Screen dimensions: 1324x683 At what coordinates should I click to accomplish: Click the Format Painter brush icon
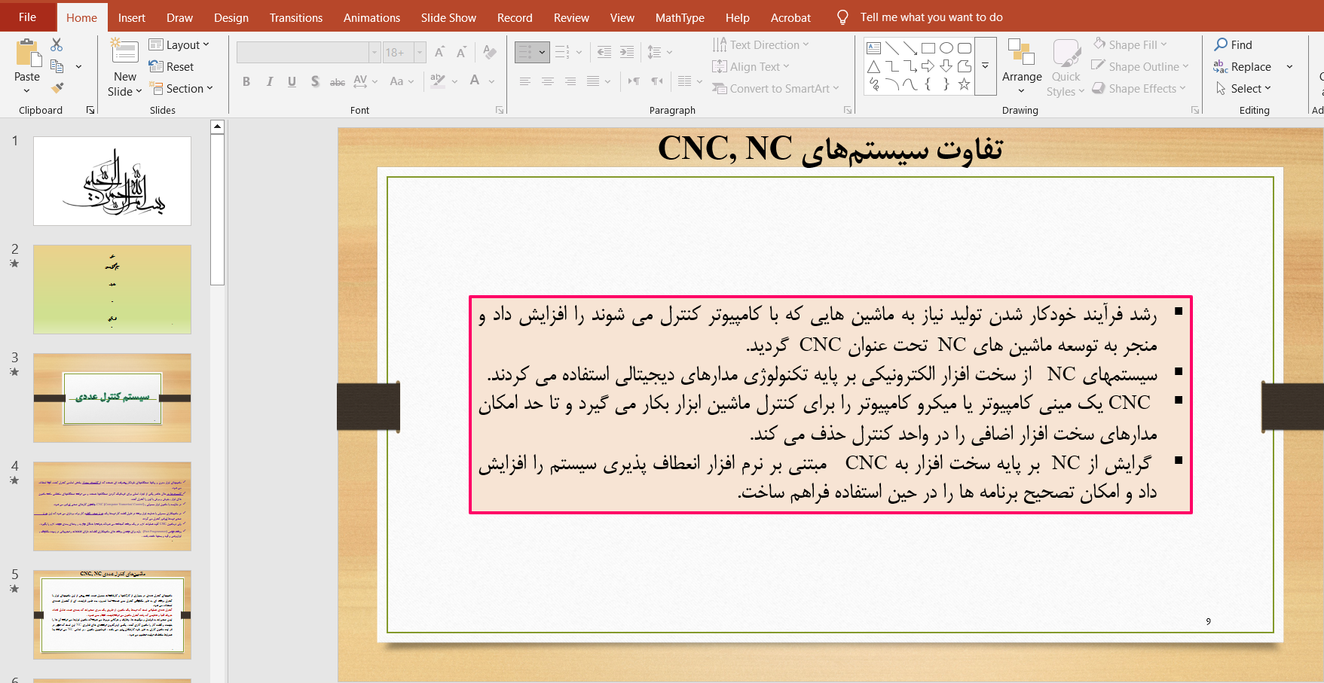coord(57,88)
